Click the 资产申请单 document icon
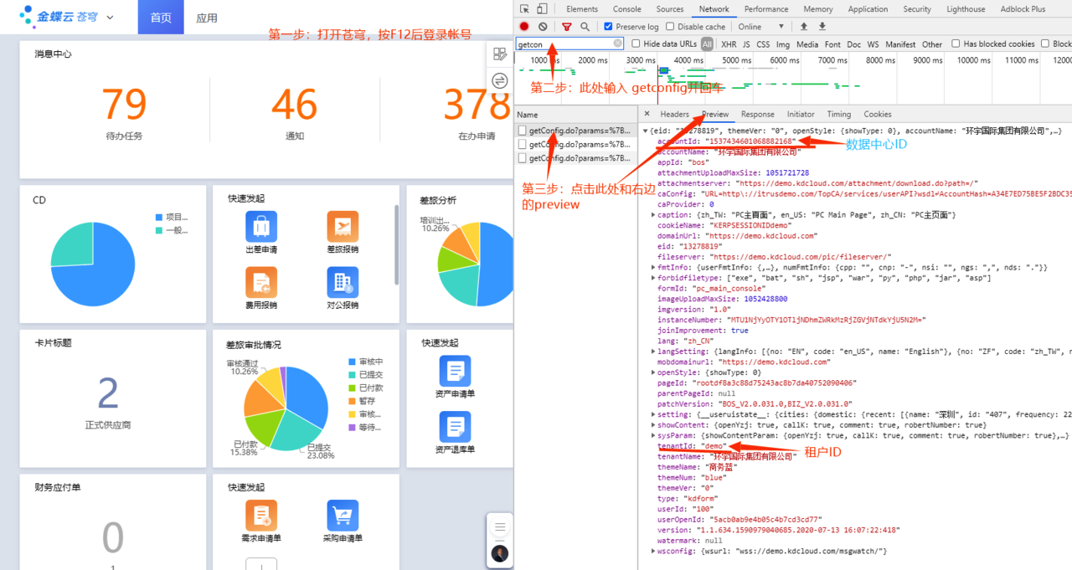The width and height of the screenshot is (1072, 570). pyautogui.click(x=455, y=371)
